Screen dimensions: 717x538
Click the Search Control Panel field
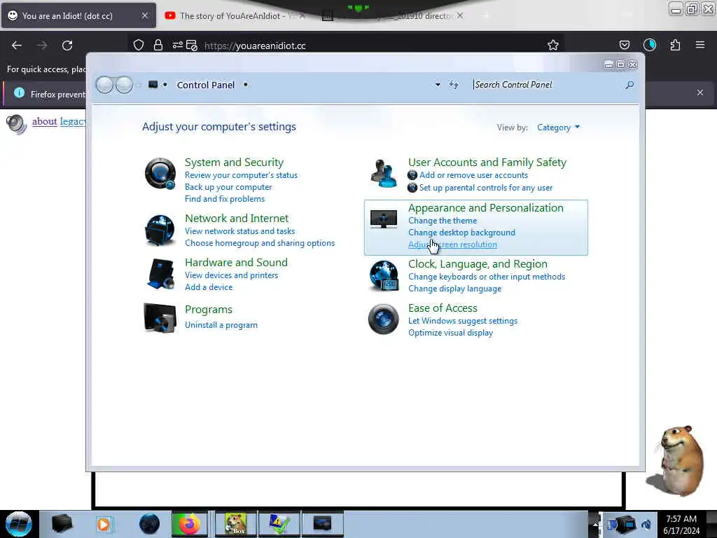[547, 85]
